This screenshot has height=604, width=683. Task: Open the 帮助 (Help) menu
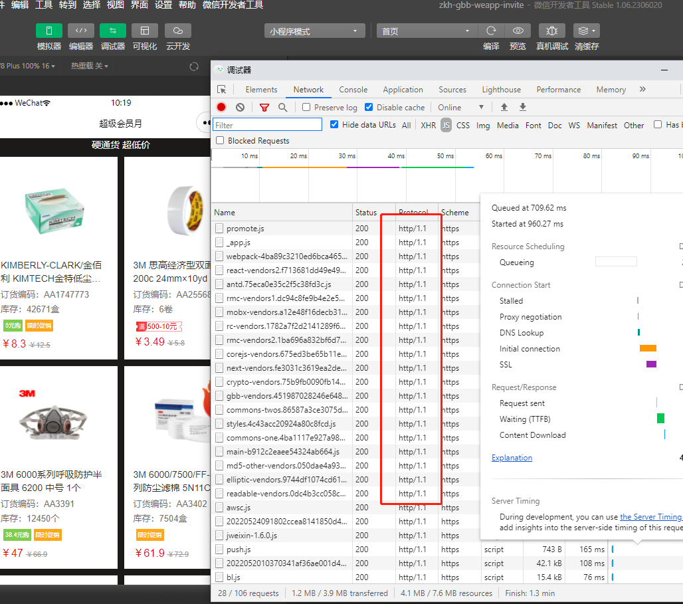click(187, 5)
